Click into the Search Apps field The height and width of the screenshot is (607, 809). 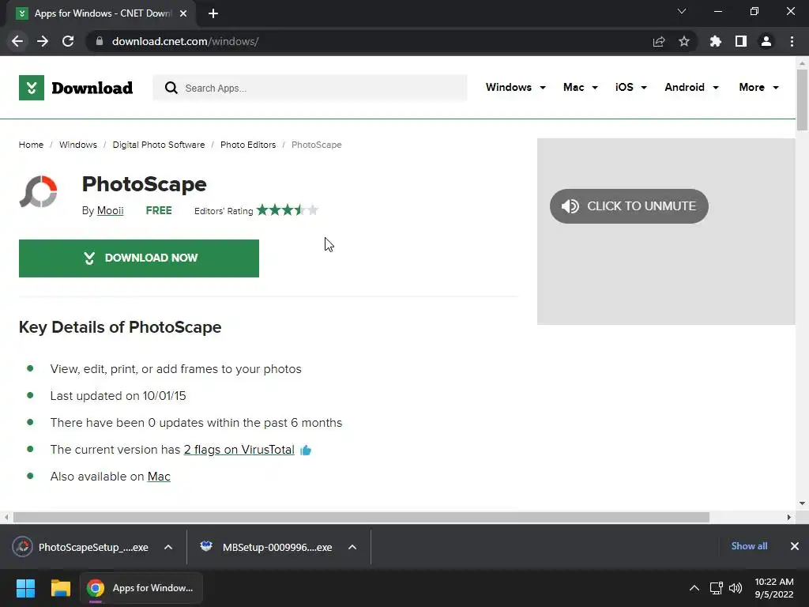(310, 88)
